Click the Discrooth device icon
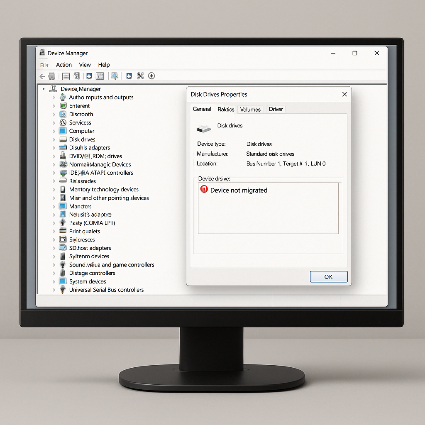 coord(63,114)
